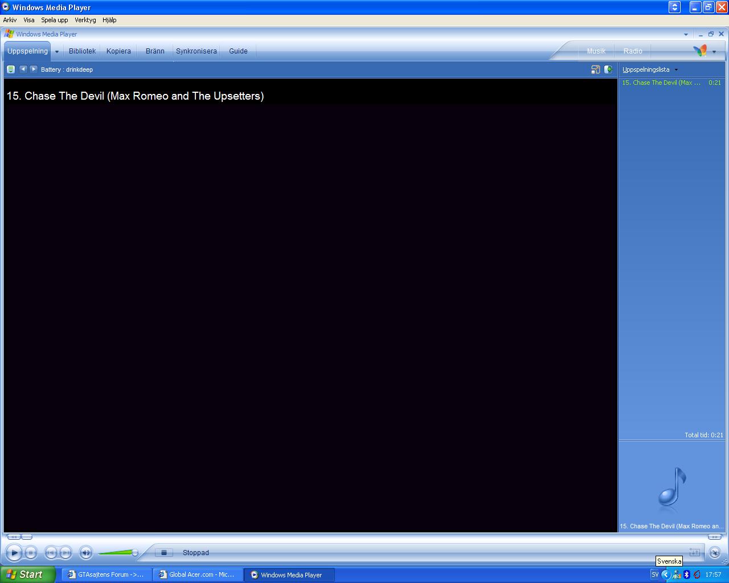Click the Messenger tray icon
Image resolution: width=729 pixels, height=583 pixels.
pyautogui.click(x=677, y=574)
